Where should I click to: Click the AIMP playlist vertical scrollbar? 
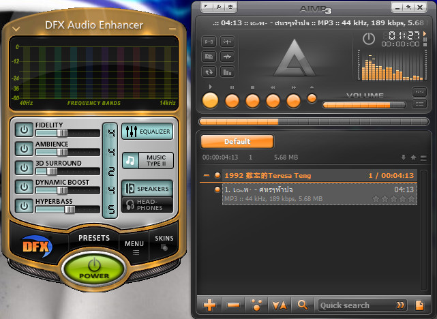[424, 230]
